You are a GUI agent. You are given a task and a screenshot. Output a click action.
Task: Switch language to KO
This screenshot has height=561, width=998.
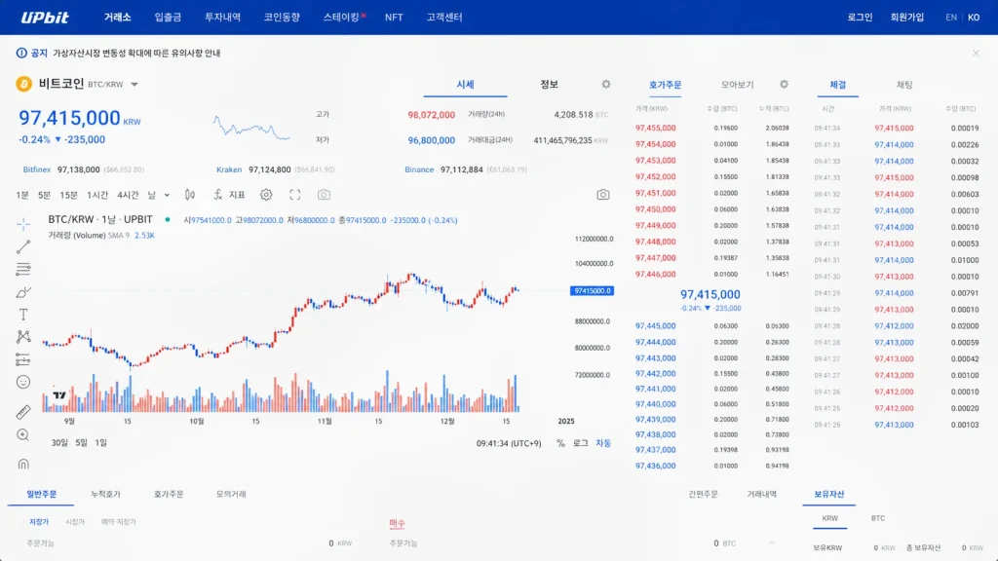pos(974,18)
